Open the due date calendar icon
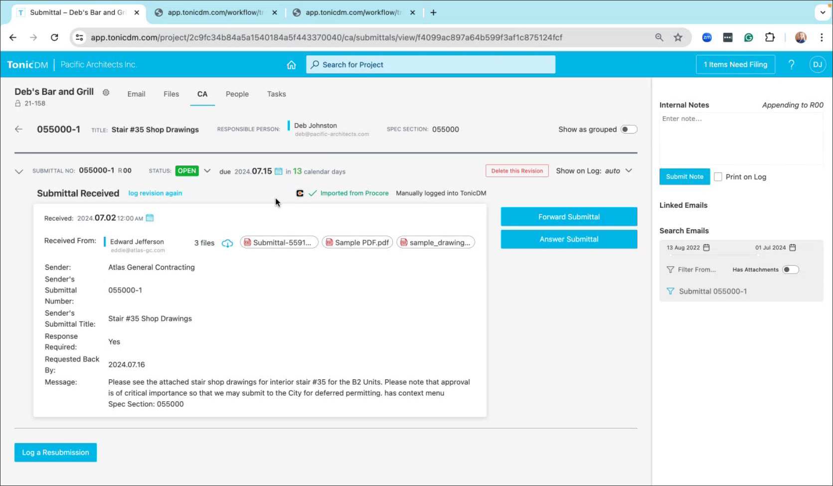The width and height of the screenshot is (833, 486). [279, 171]
